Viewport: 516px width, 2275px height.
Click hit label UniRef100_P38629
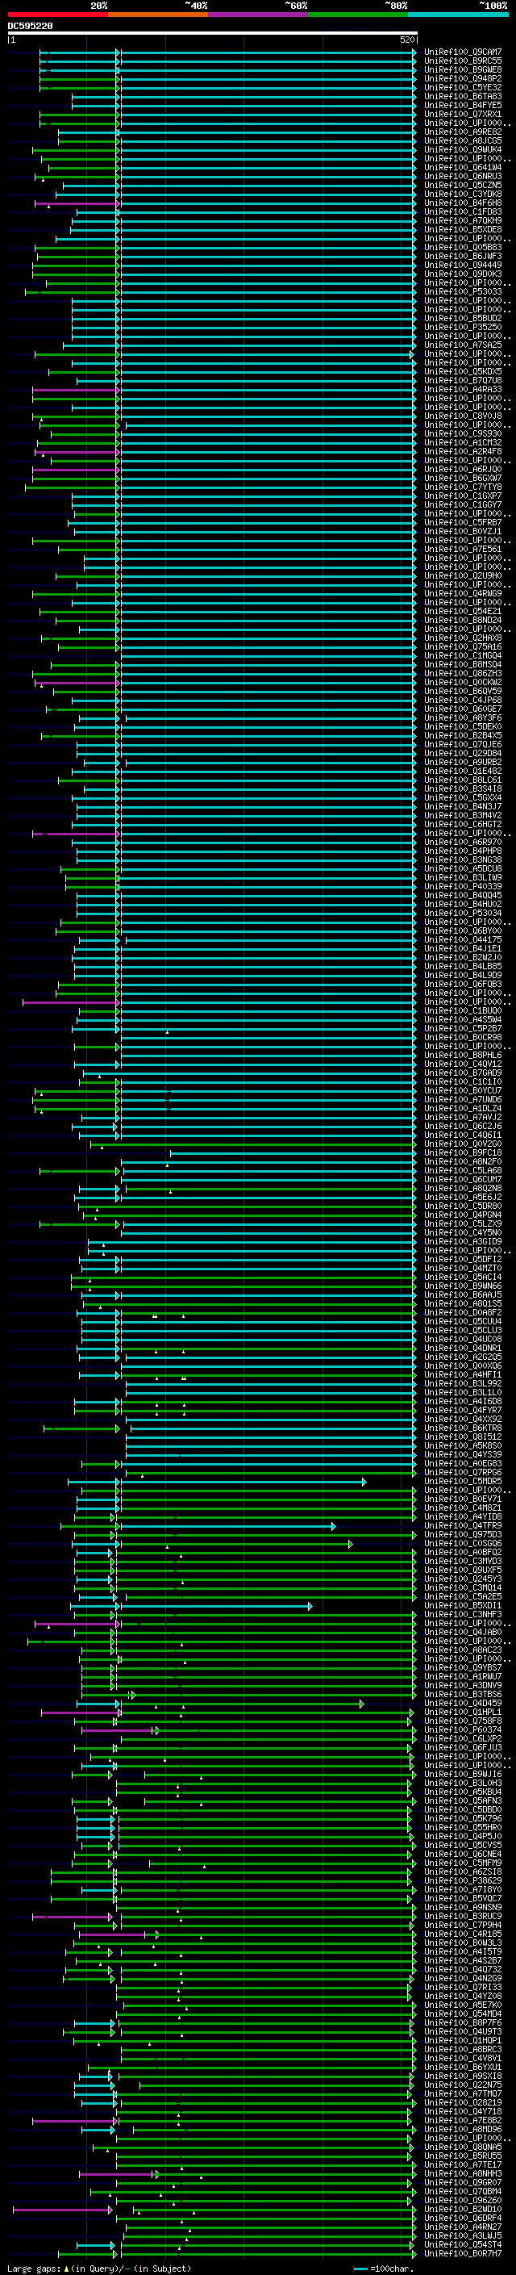(463, 1881)
